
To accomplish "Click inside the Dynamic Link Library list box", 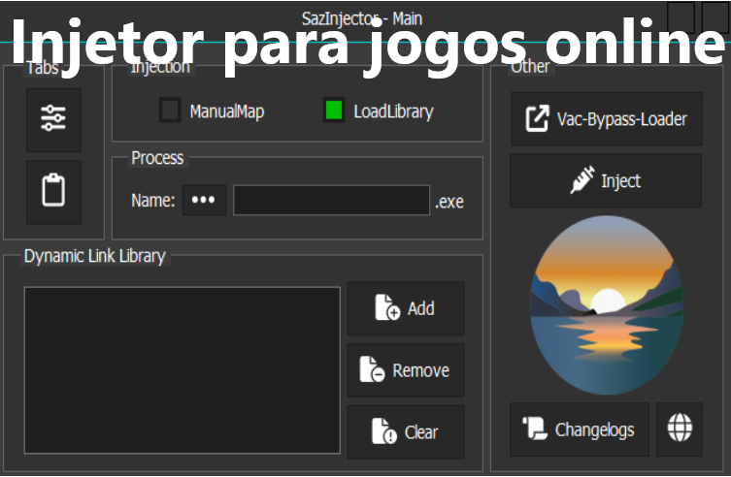I will [x=182, y=370].
